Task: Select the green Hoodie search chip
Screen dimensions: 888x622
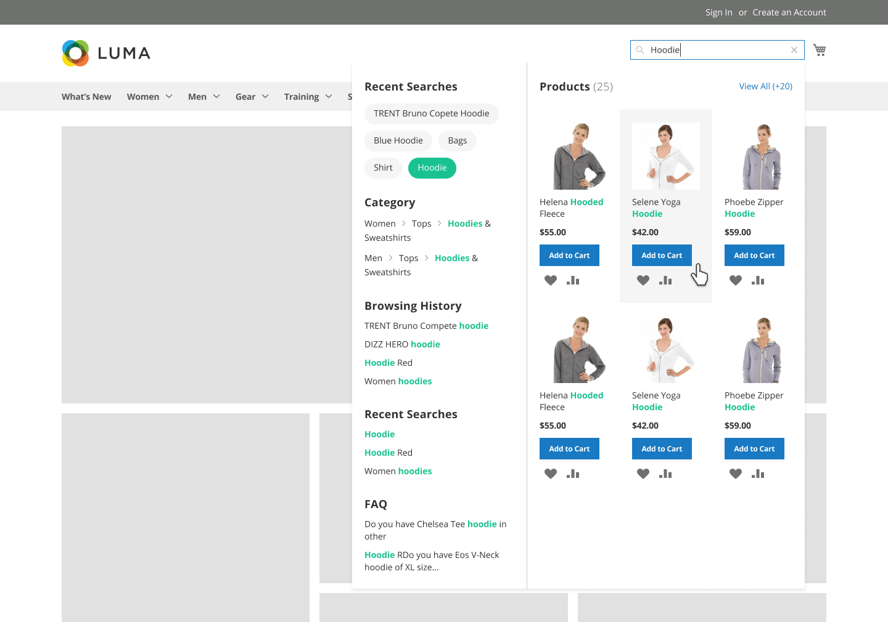Action: coord(432,168)
